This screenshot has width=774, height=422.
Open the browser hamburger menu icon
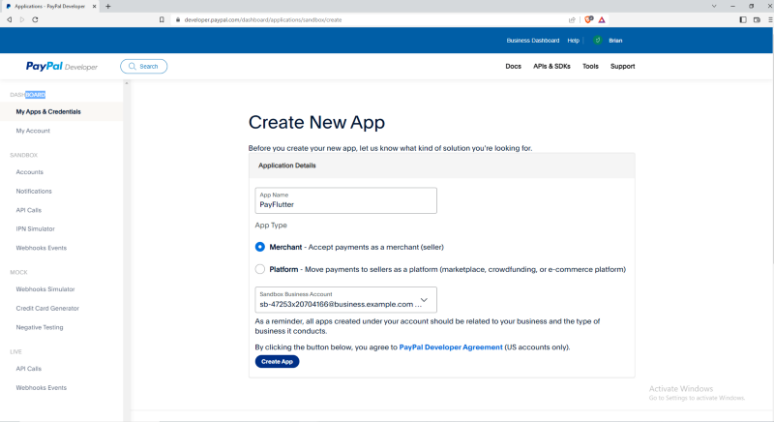[770, 19]
